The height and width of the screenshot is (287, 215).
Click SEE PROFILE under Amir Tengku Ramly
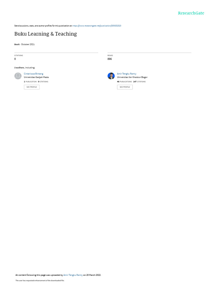tap(125, 87)
